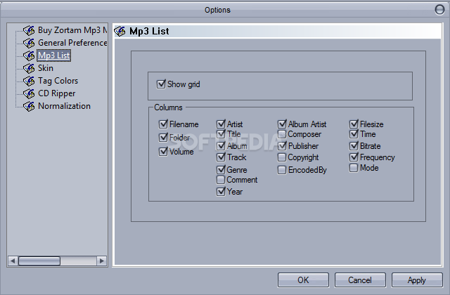This screenshot has height=295, width=450.
Task: Uncheck the Album column
Action: (x=221, y=146)
